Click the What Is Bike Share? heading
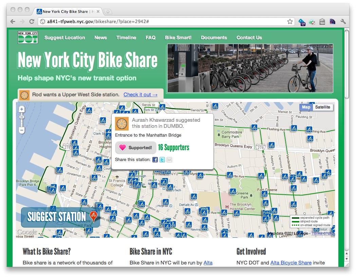This screenshot has height=277, width=356. [x=47, y=251]
